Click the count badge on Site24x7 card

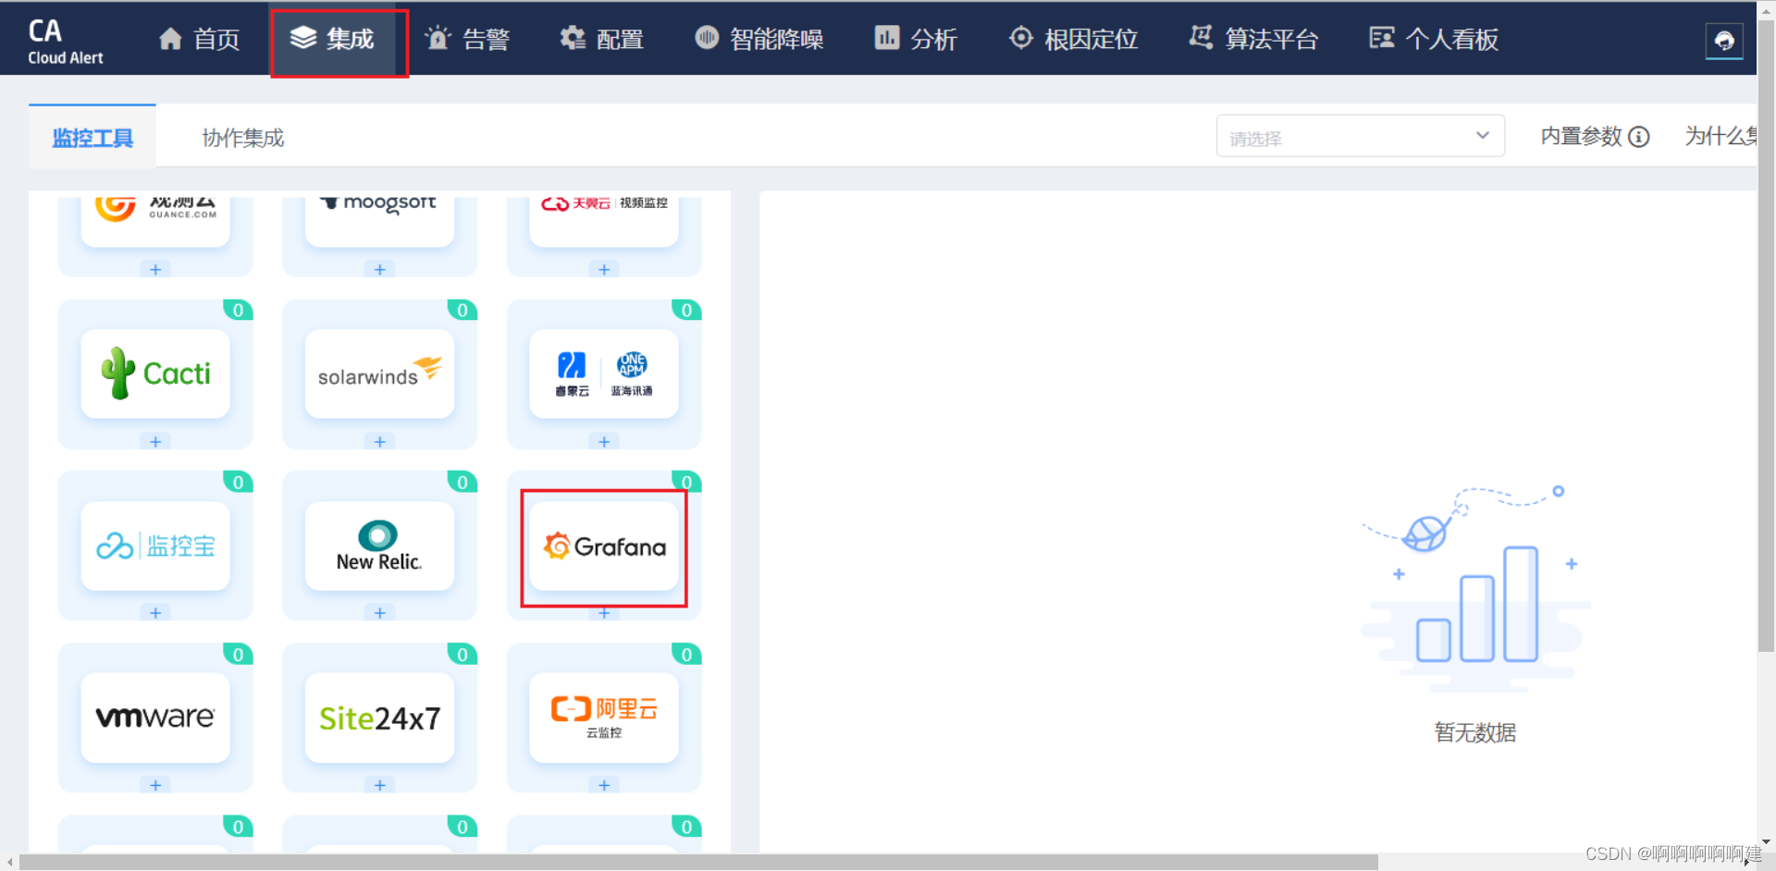point(462,654)
